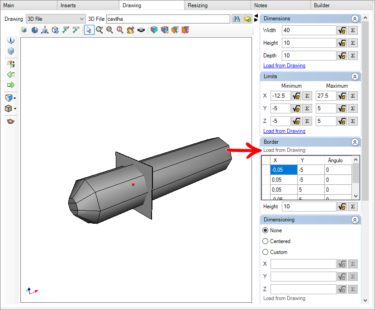This screenshot has width=375, height=310.
Task: Click Load from Drawing under Limits
Action: coord(284,131)
